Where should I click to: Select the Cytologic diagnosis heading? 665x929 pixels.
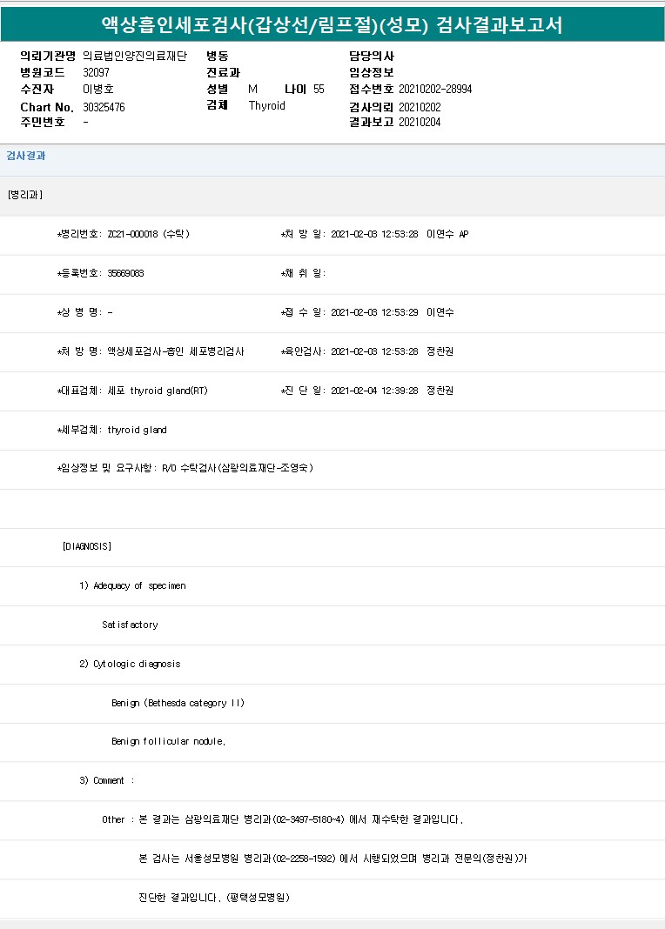pyautogui.click(x=130, y=664)
